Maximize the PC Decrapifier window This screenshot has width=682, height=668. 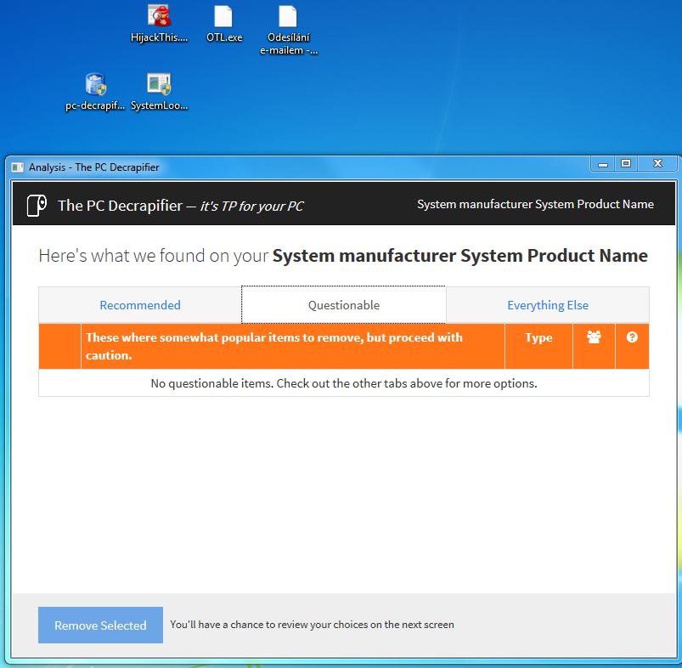626,164
